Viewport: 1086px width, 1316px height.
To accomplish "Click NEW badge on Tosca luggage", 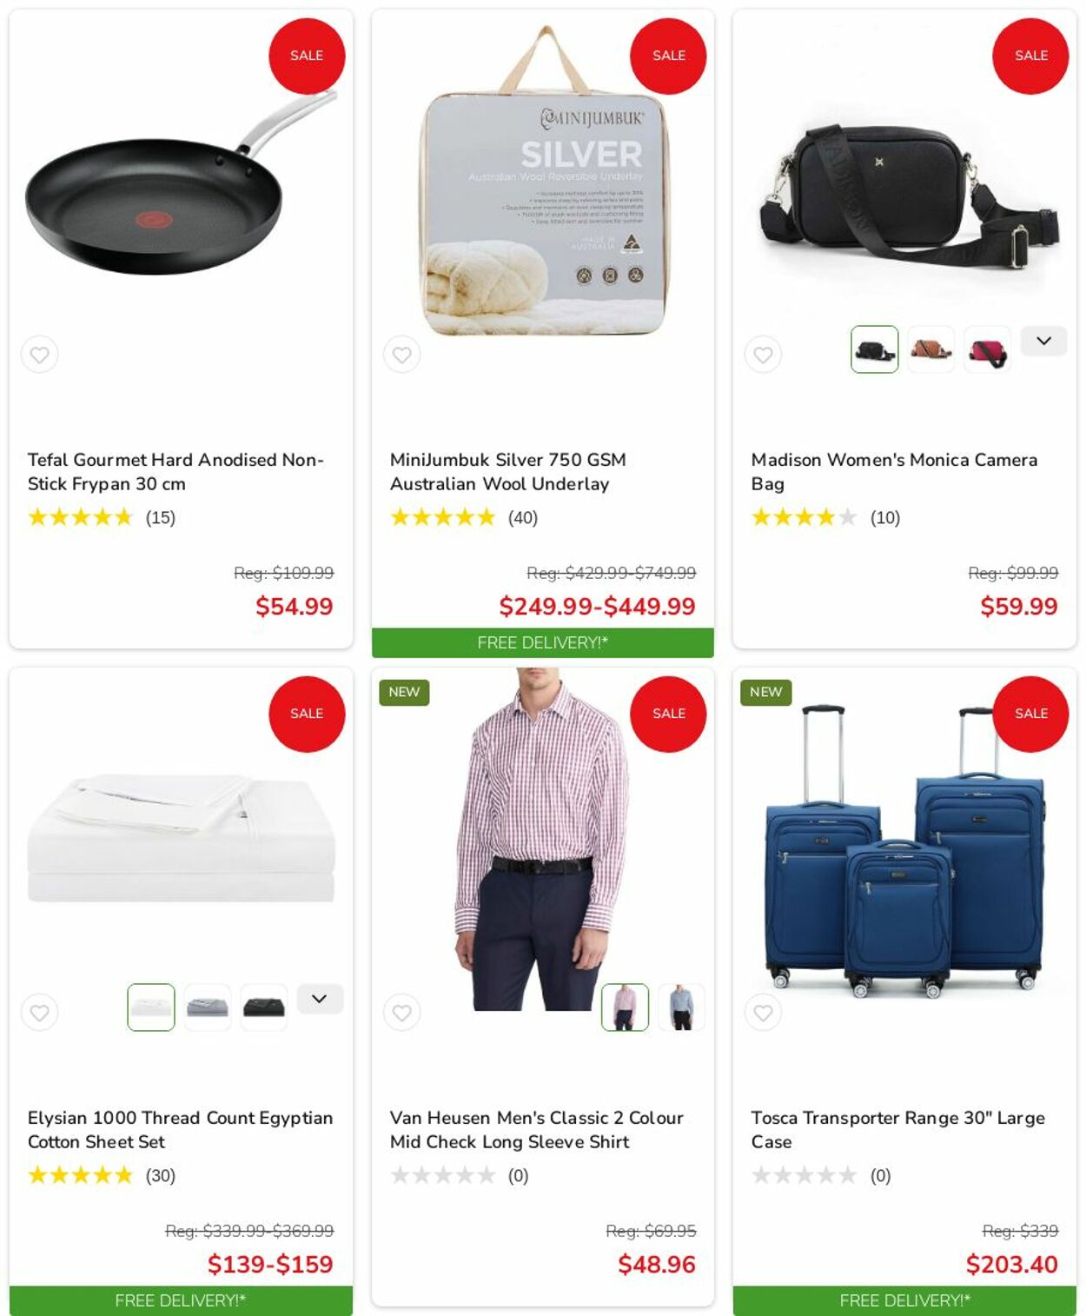I will (765, 692).
